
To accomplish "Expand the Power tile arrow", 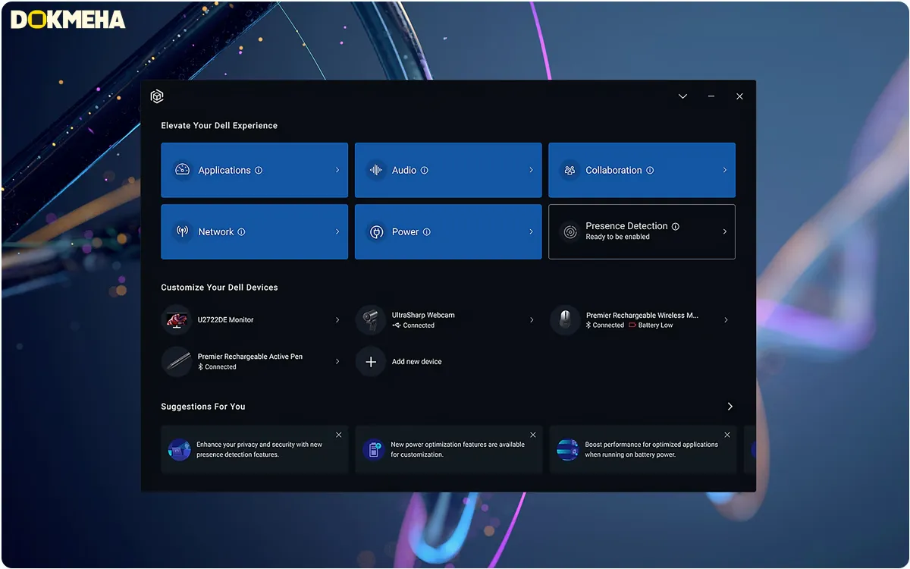I will click(x=531, y=231).
